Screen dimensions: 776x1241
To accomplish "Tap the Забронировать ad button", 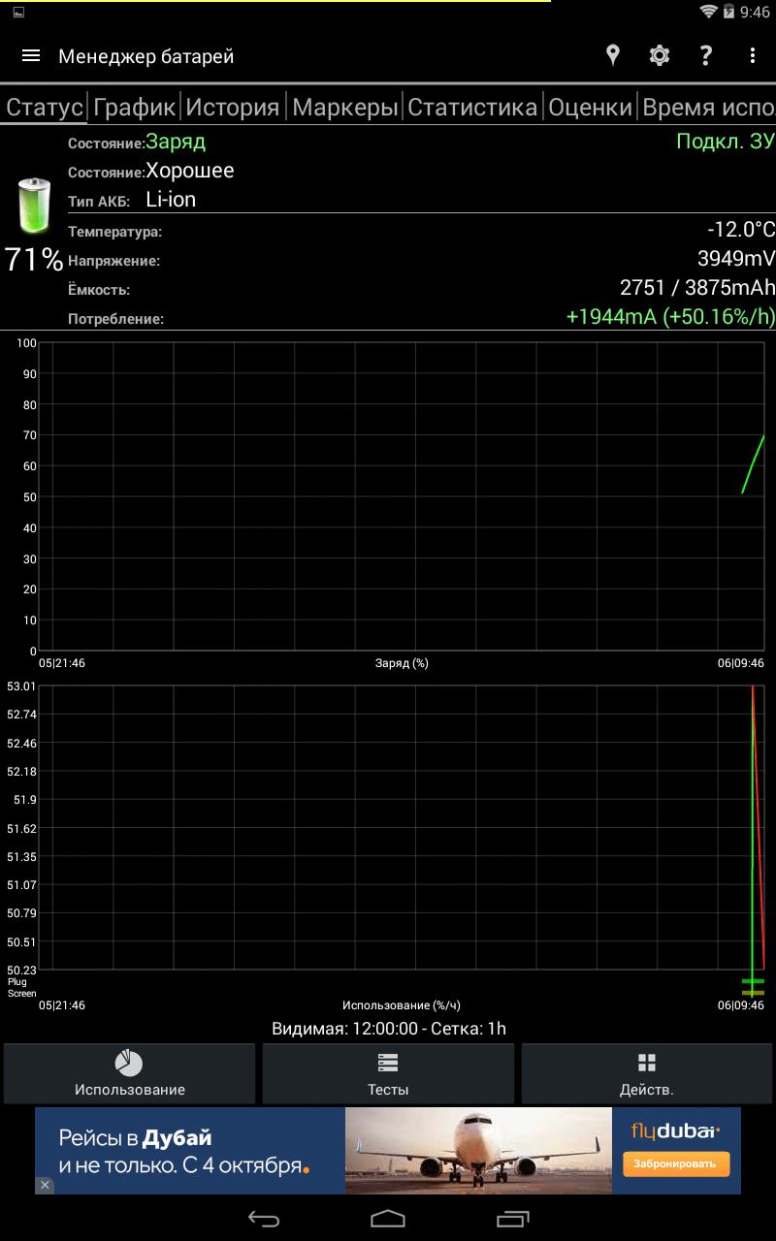I will (676, 1163).
